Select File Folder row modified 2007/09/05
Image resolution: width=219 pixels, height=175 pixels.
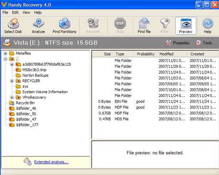click(x=155, y=84)
